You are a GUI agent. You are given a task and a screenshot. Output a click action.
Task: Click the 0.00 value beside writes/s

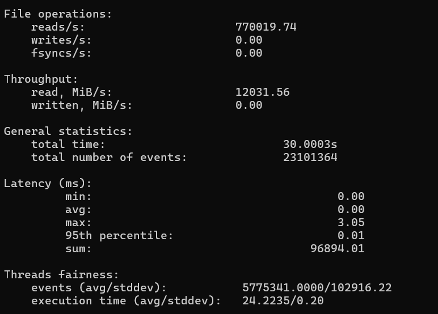[249, 40]
